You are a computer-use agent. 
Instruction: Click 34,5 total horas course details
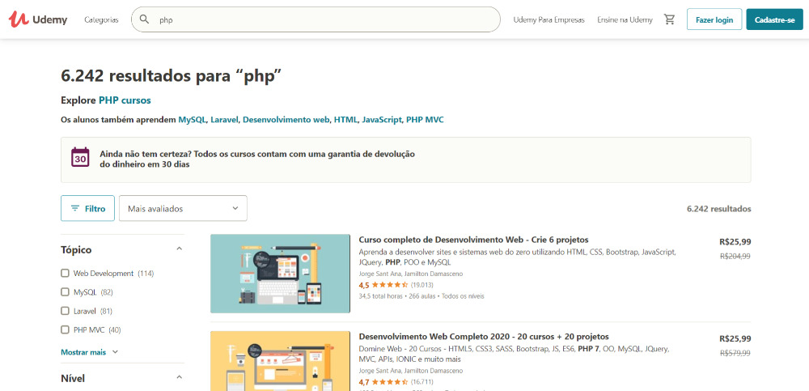coord(421,296)
